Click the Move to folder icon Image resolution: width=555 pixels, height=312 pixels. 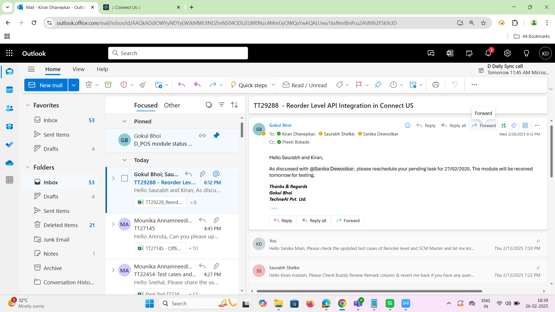[158, 85]
